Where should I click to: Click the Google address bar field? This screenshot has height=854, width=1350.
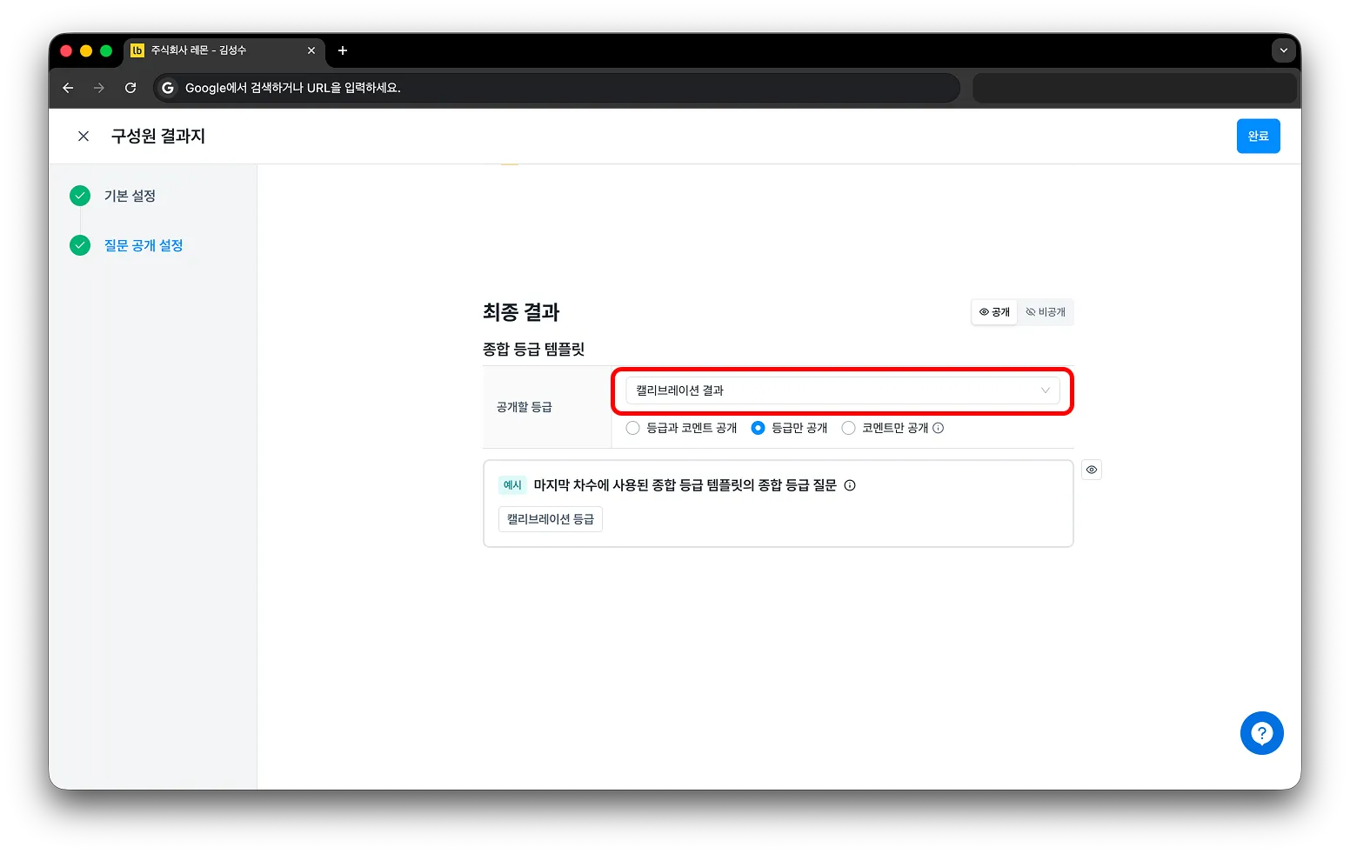coord(557,88)
